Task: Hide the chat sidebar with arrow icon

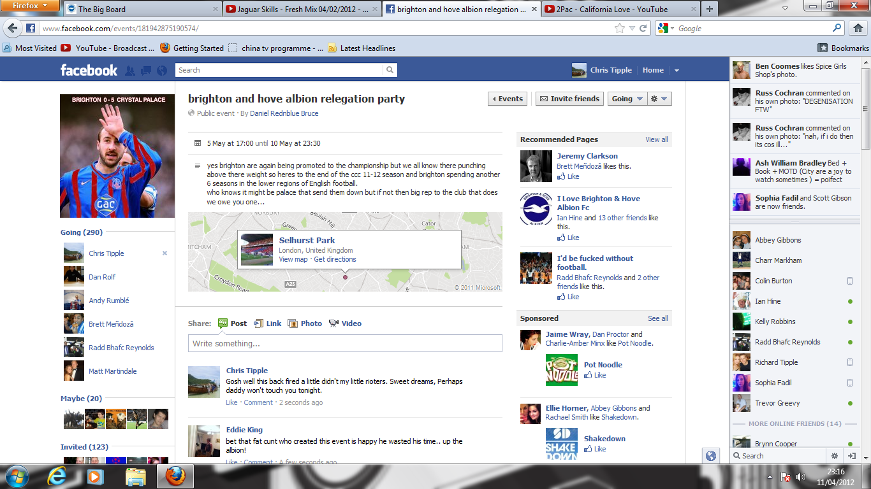Action: click(x=851, y=456)
